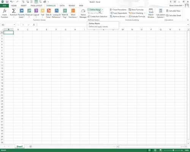Switch to Page Layout view in status bar
190x152 pixels.
click(x=155, y=150)
